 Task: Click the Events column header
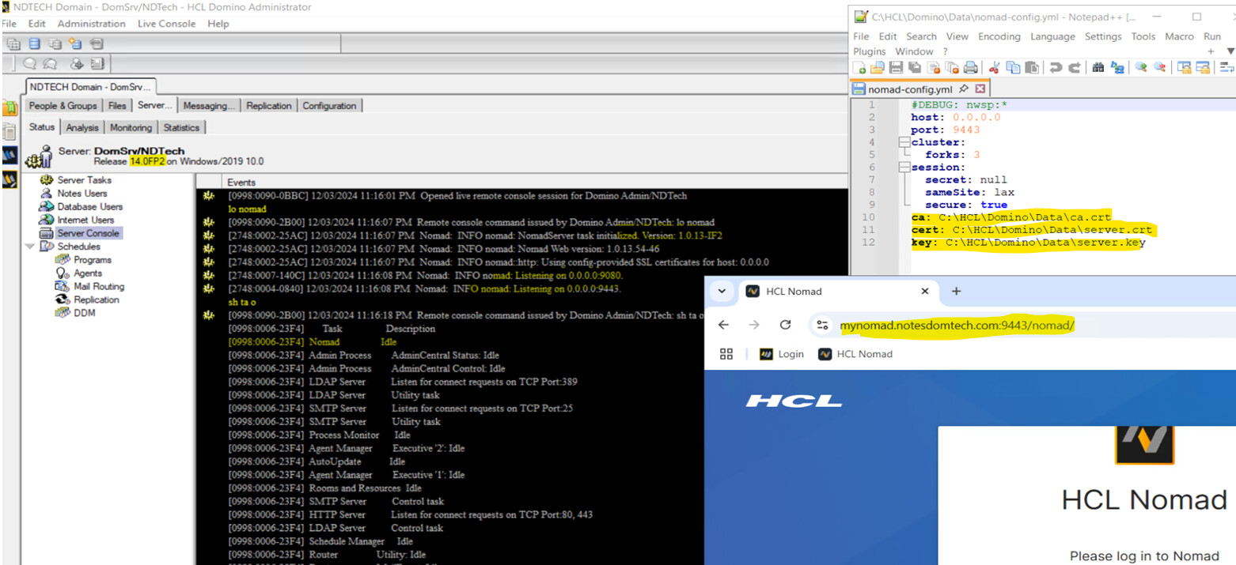pos(241,183)
